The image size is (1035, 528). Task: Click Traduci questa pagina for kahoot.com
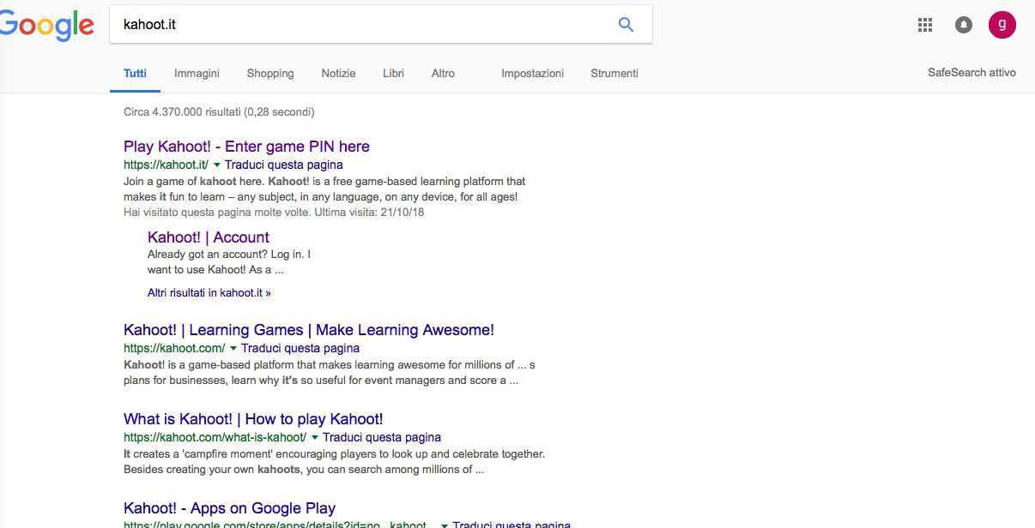click(x=300, y=349)
